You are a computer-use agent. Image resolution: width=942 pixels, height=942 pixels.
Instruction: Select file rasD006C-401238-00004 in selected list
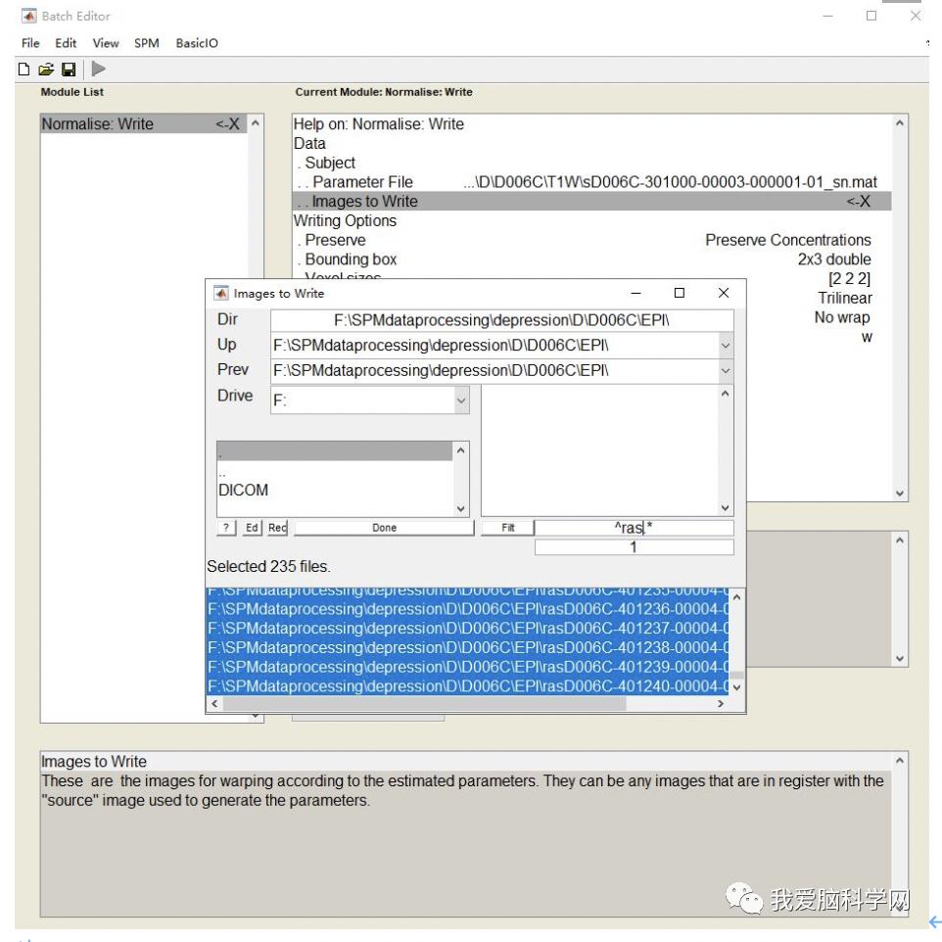point(467,647)
